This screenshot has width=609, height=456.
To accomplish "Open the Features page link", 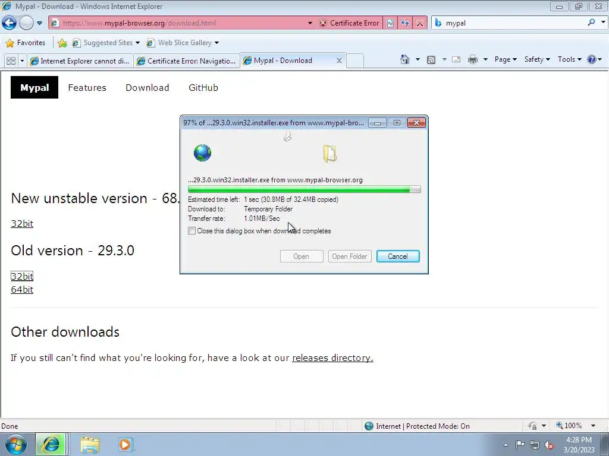I will click(x=87, y=88).
